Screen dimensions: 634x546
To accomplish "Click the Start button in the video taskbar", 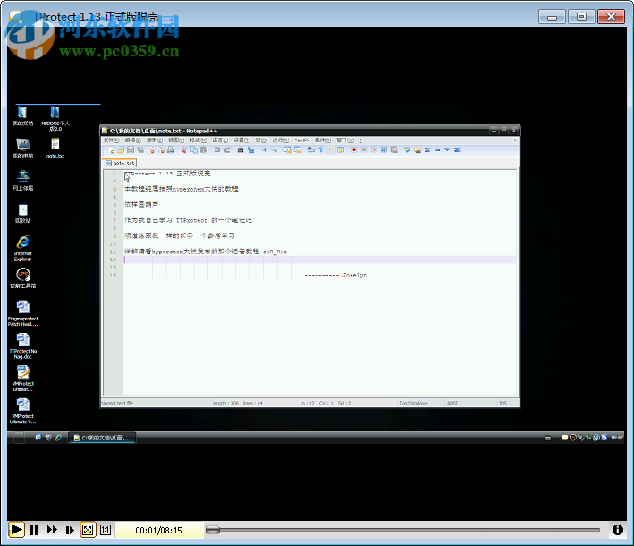I will 18,438.
